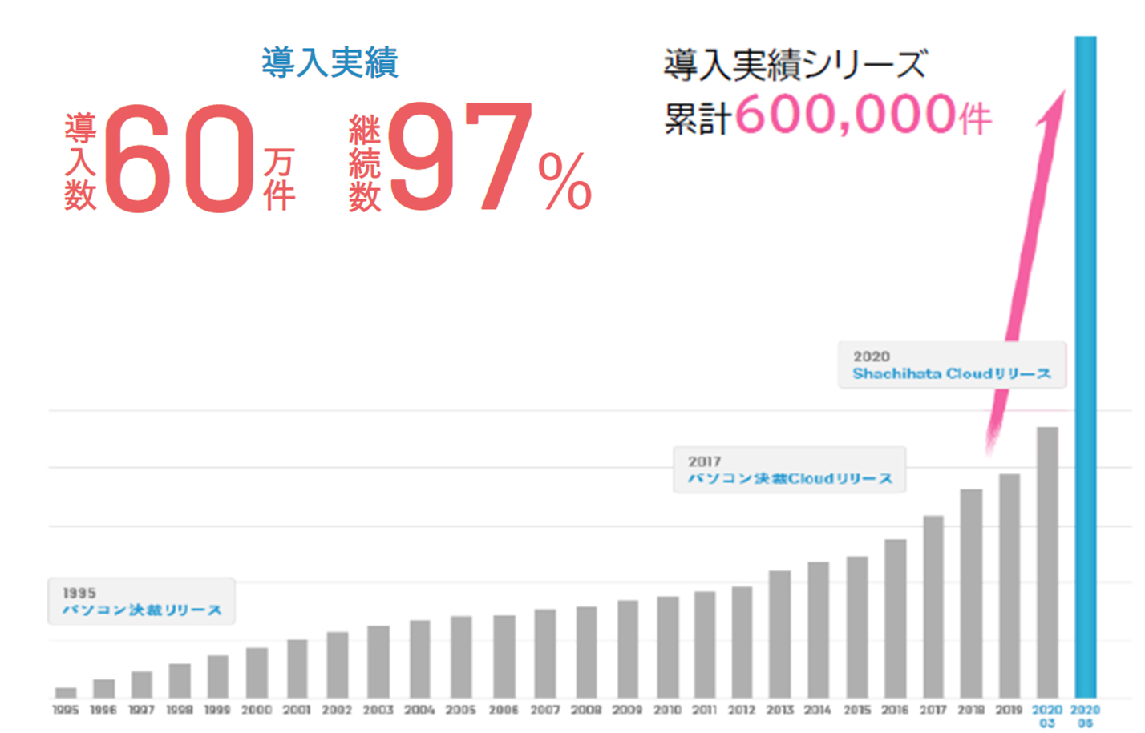This screenshot has width=1145, height=733.
Task: Click the 2020 06 axis label
Action: [x=1085, y=715]
